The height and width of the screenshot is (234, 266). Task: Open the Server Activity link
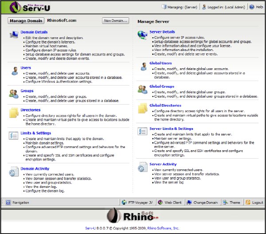click(x=163, y=164)
